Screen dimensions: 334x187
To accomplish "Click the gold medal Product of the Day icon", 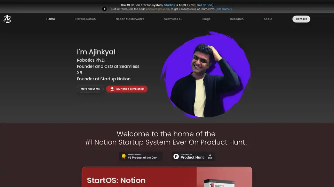I will click(124, 156).
